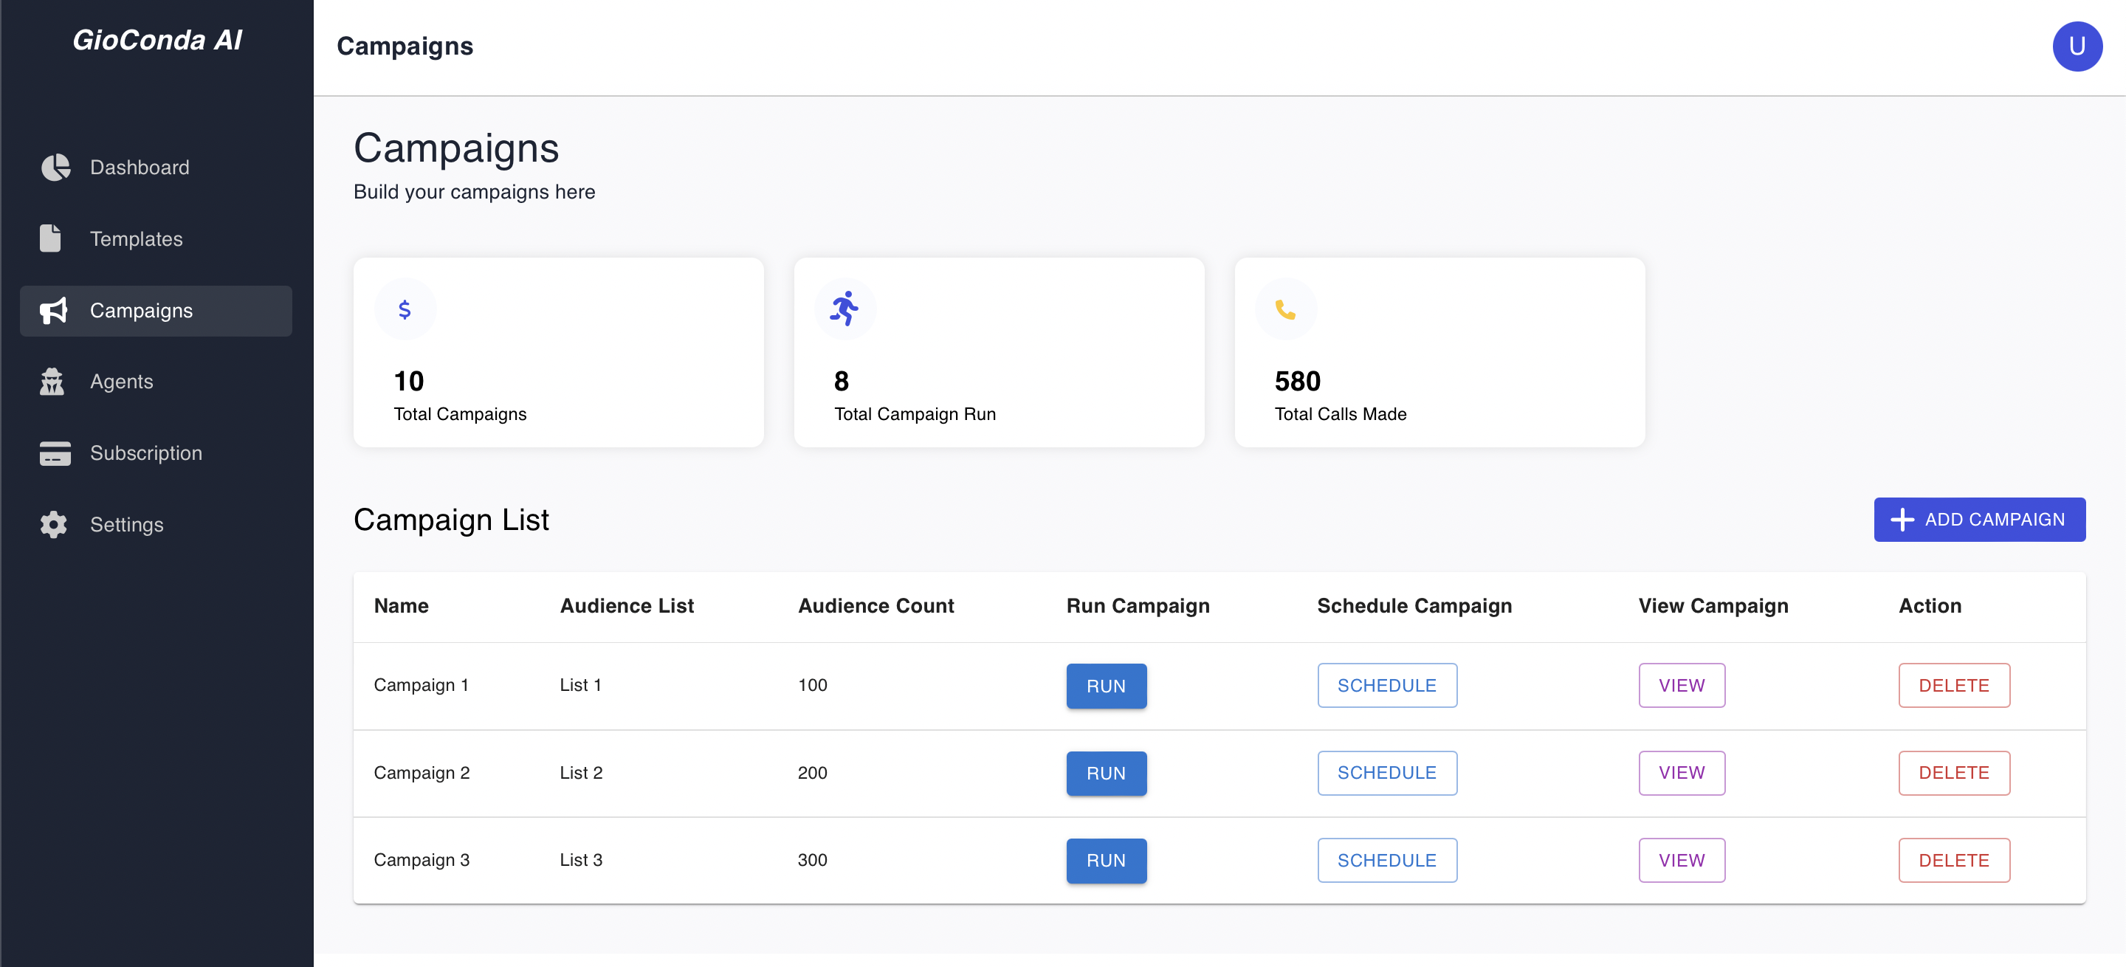Click the Name column header
Viewport: 2126px width, 967px height.
(x=401, y=605)
